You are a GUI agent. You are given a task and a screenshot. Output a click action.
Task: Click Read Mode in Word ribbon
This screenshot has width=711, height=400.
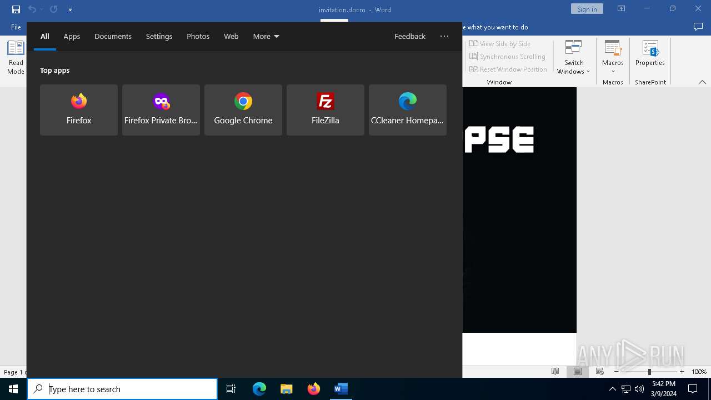[x=16, y=58]
